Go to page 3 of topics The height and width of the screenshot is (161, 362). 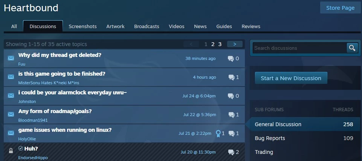[x=220, y=44]
